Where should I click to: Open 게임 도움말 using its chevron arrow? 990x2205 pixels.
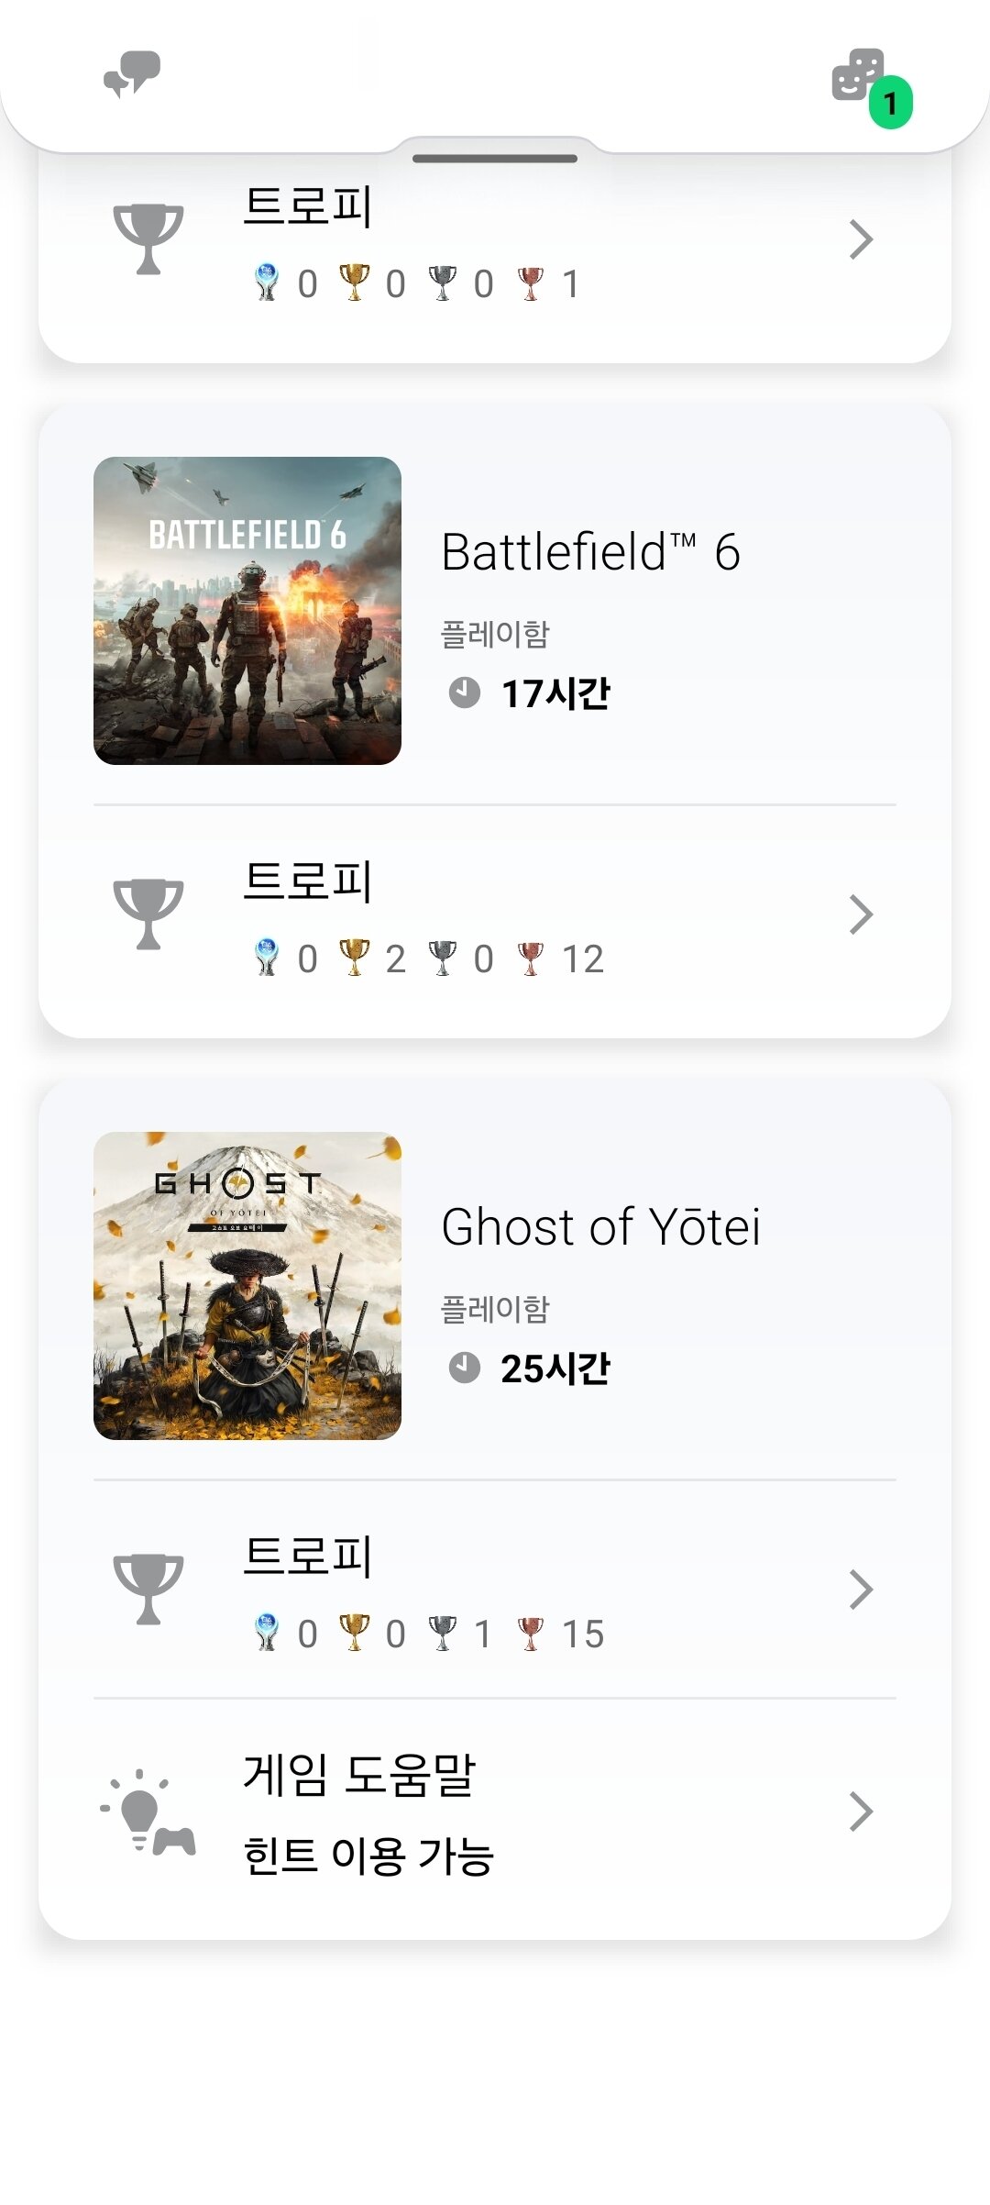pyautogui.click(x=861, y=1812)
